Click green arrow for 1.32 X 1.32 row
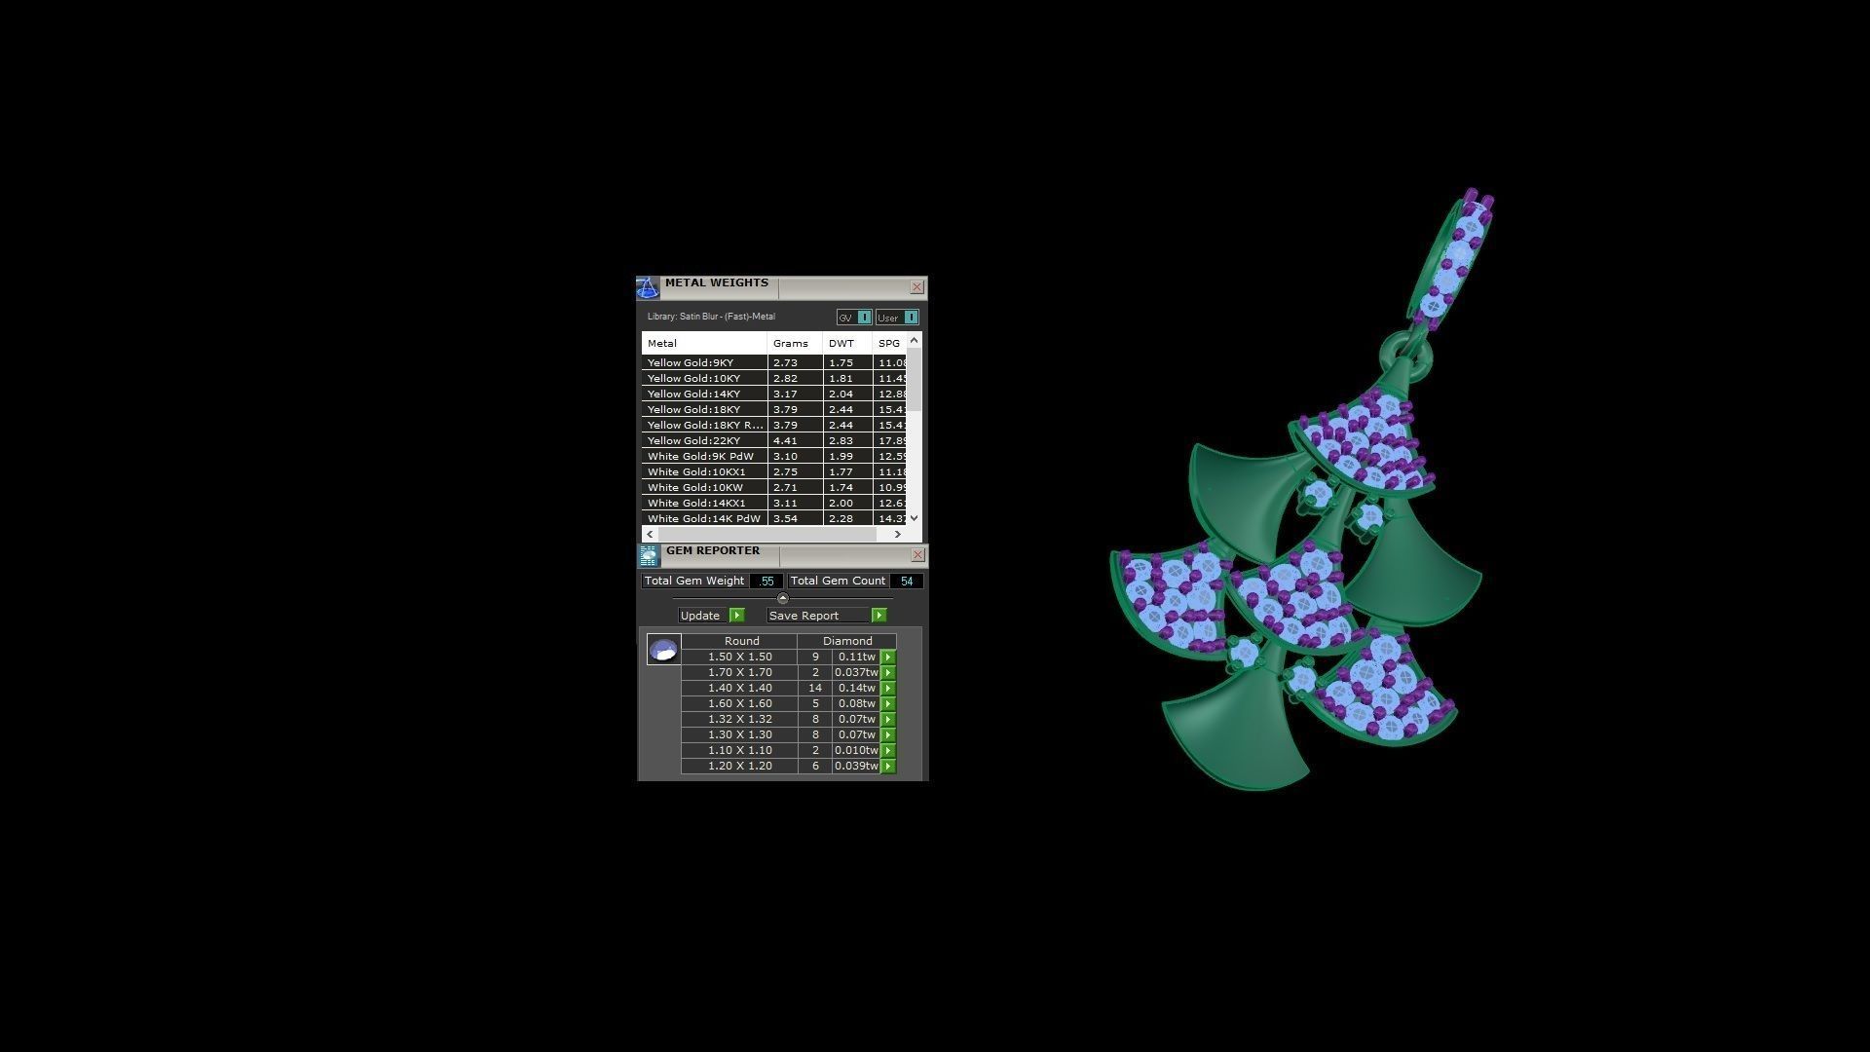Viewport: 1870px width, 1052px height. [888, 720]
